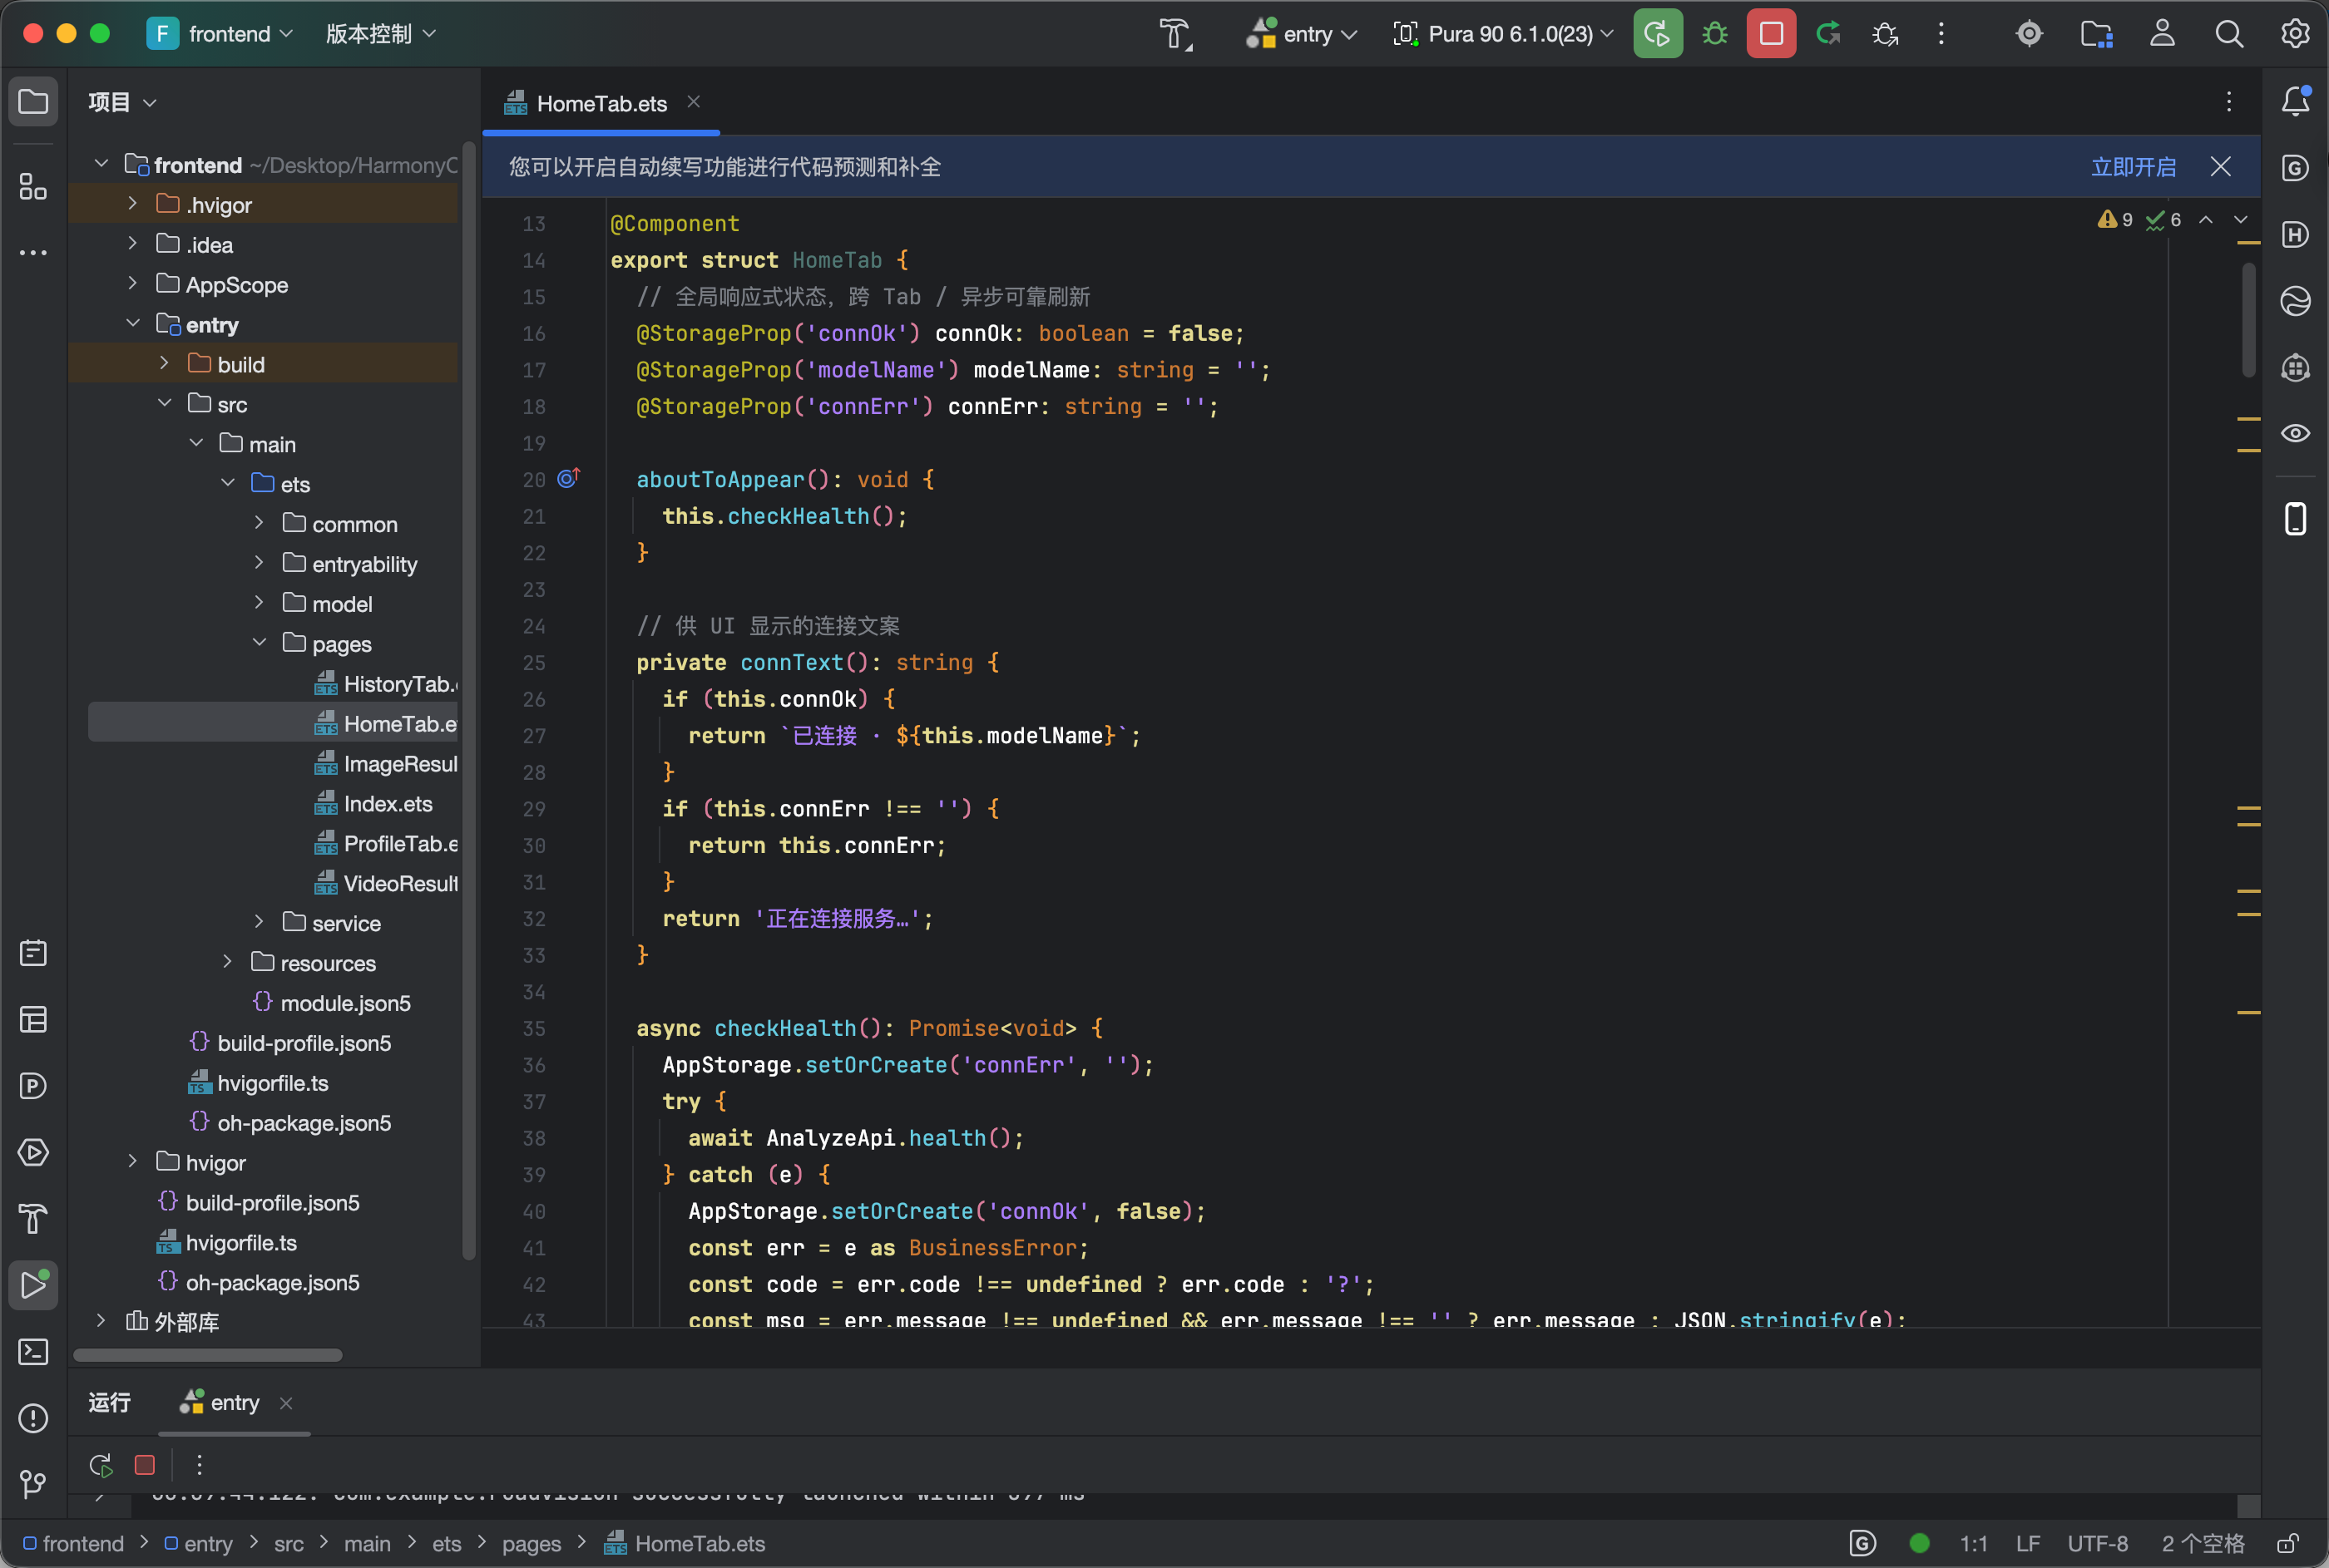Toggle the Run tool window icon in left sidebar
2329x1568 pixels.
coord(34,1285)
